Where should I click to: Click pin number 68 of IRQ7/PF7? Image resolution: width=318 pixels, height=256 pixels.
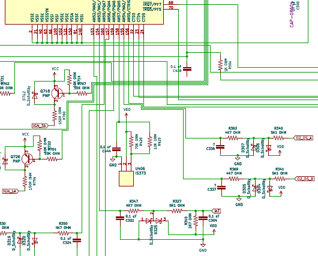pos(171,2)
